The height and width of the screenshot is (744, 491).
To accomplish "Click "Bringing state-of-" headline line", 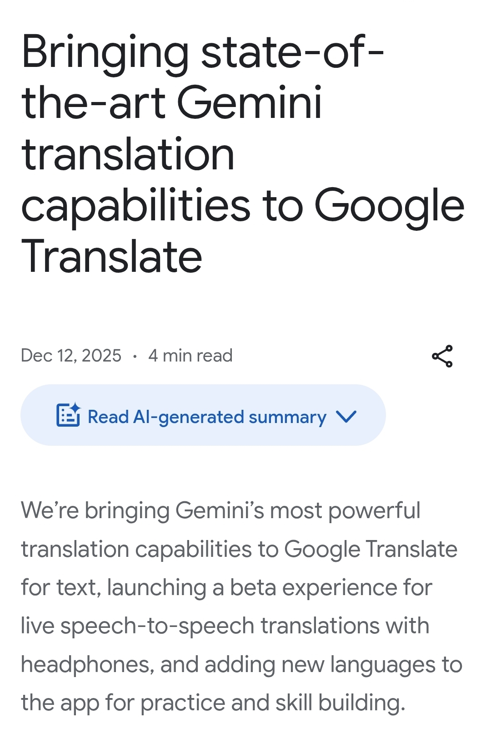I will point(203,52).
